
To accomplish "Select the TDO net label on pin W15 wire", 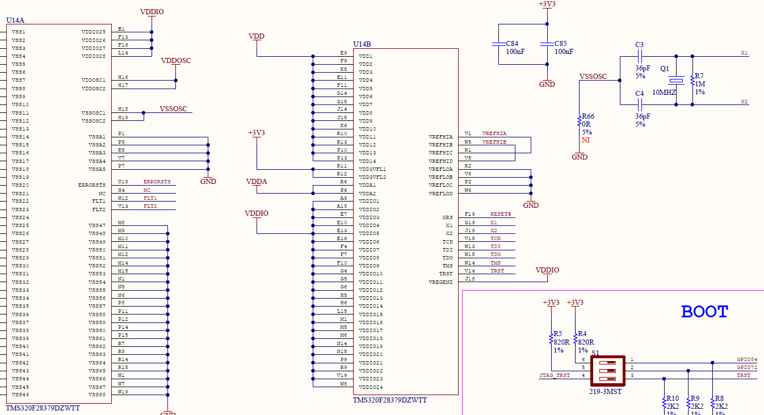I will (496, 255).
